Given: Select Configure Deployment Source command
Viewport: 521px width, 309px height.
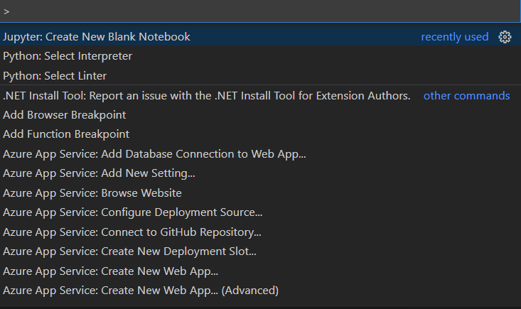Looking at the screenshot, I should coord(260,212).
